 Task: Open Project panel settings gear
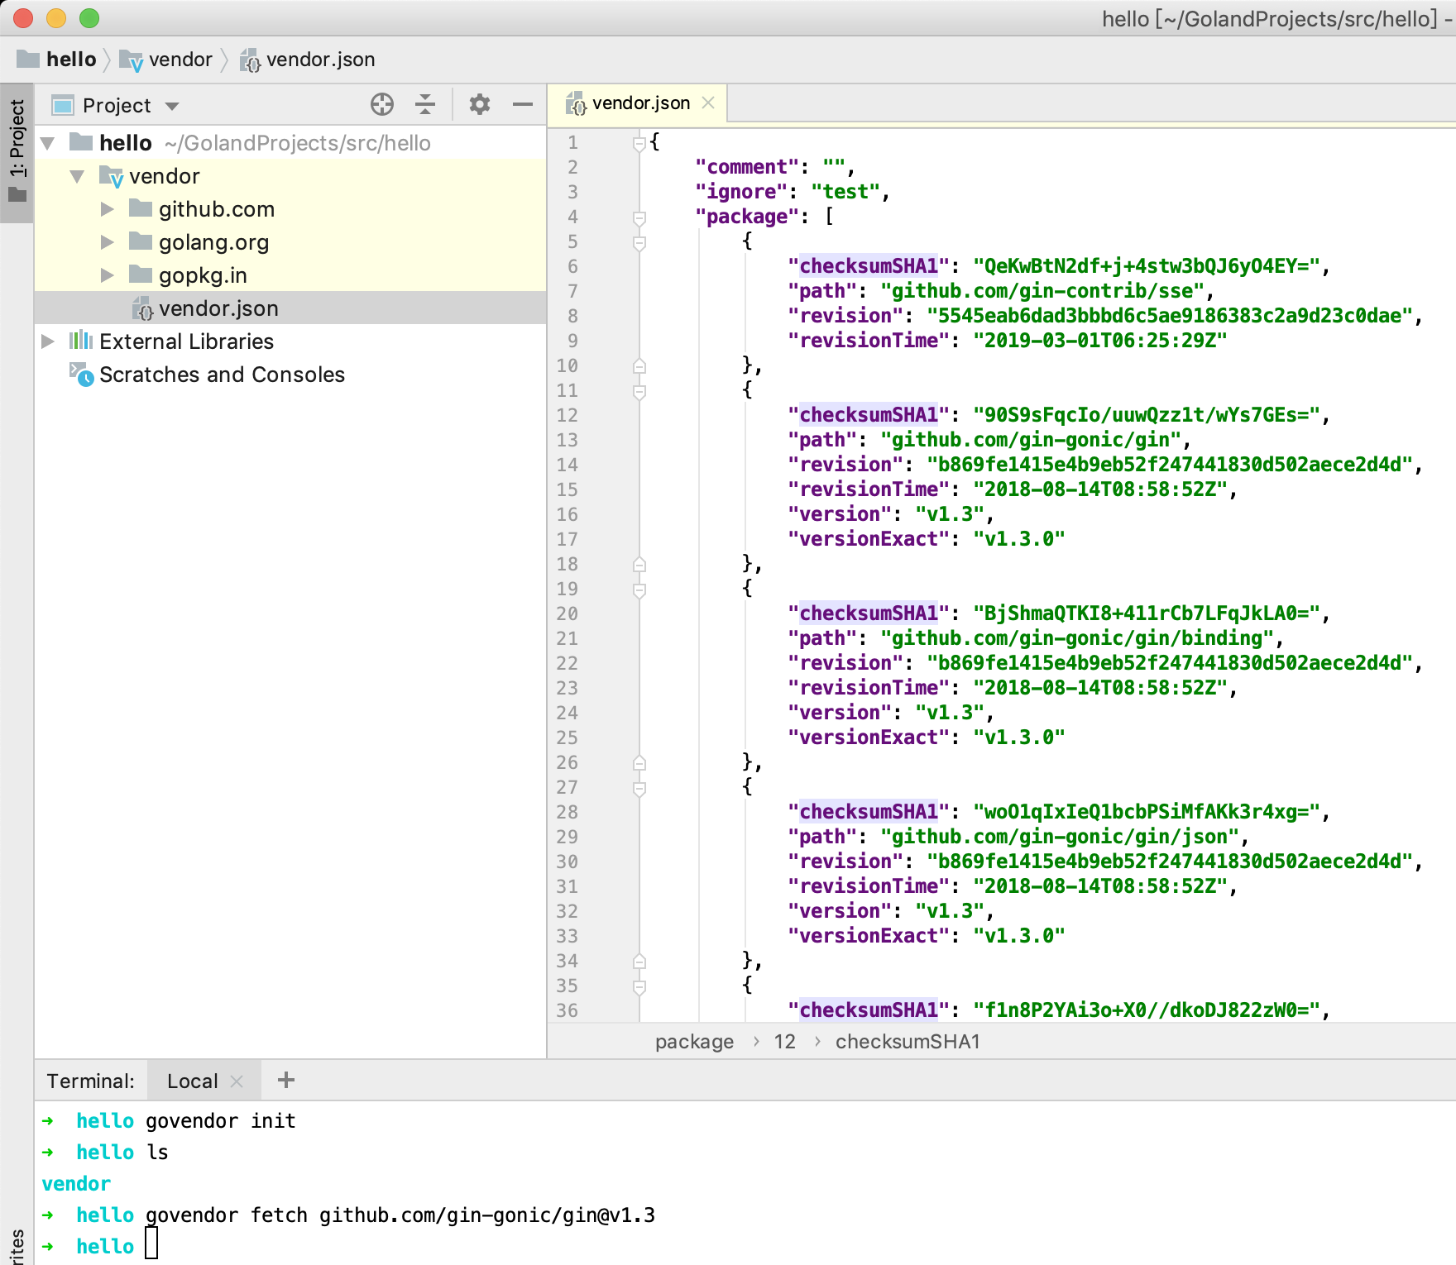pyautogui.click(x=480, y=104)
